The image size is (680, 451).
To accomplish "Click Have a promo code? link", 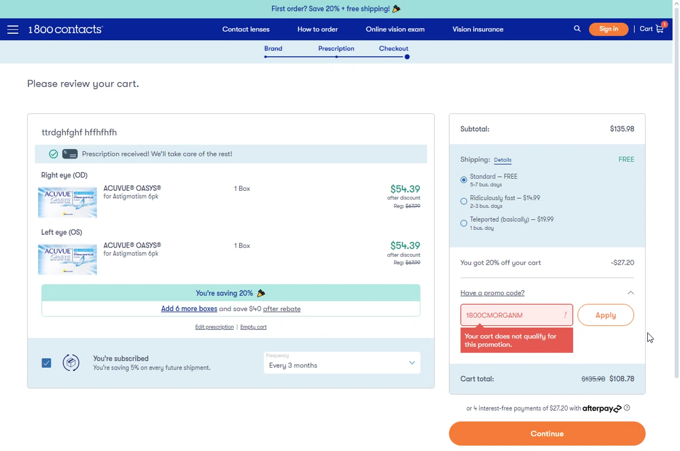I will point(492,293).
